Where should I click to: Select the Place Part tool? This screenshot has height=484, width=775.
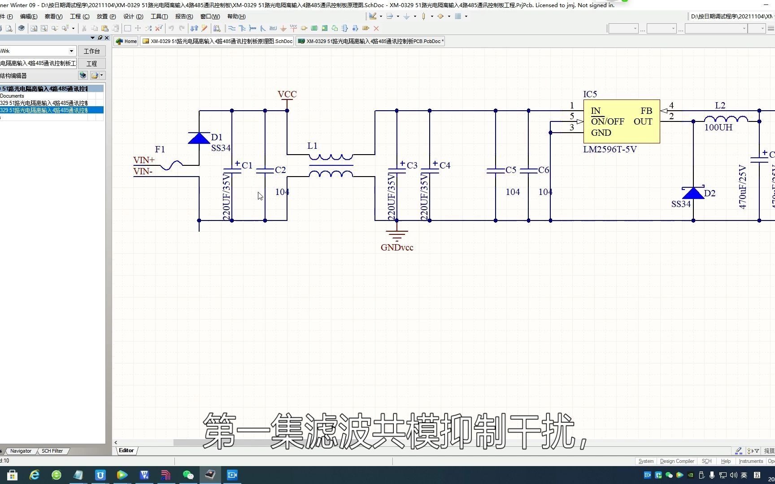[x=304, y=28]
